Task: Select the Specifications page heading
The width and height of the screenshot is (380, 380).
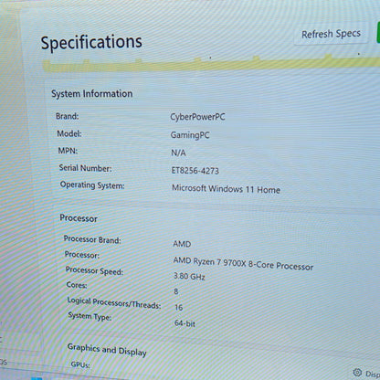Action: 91,42
